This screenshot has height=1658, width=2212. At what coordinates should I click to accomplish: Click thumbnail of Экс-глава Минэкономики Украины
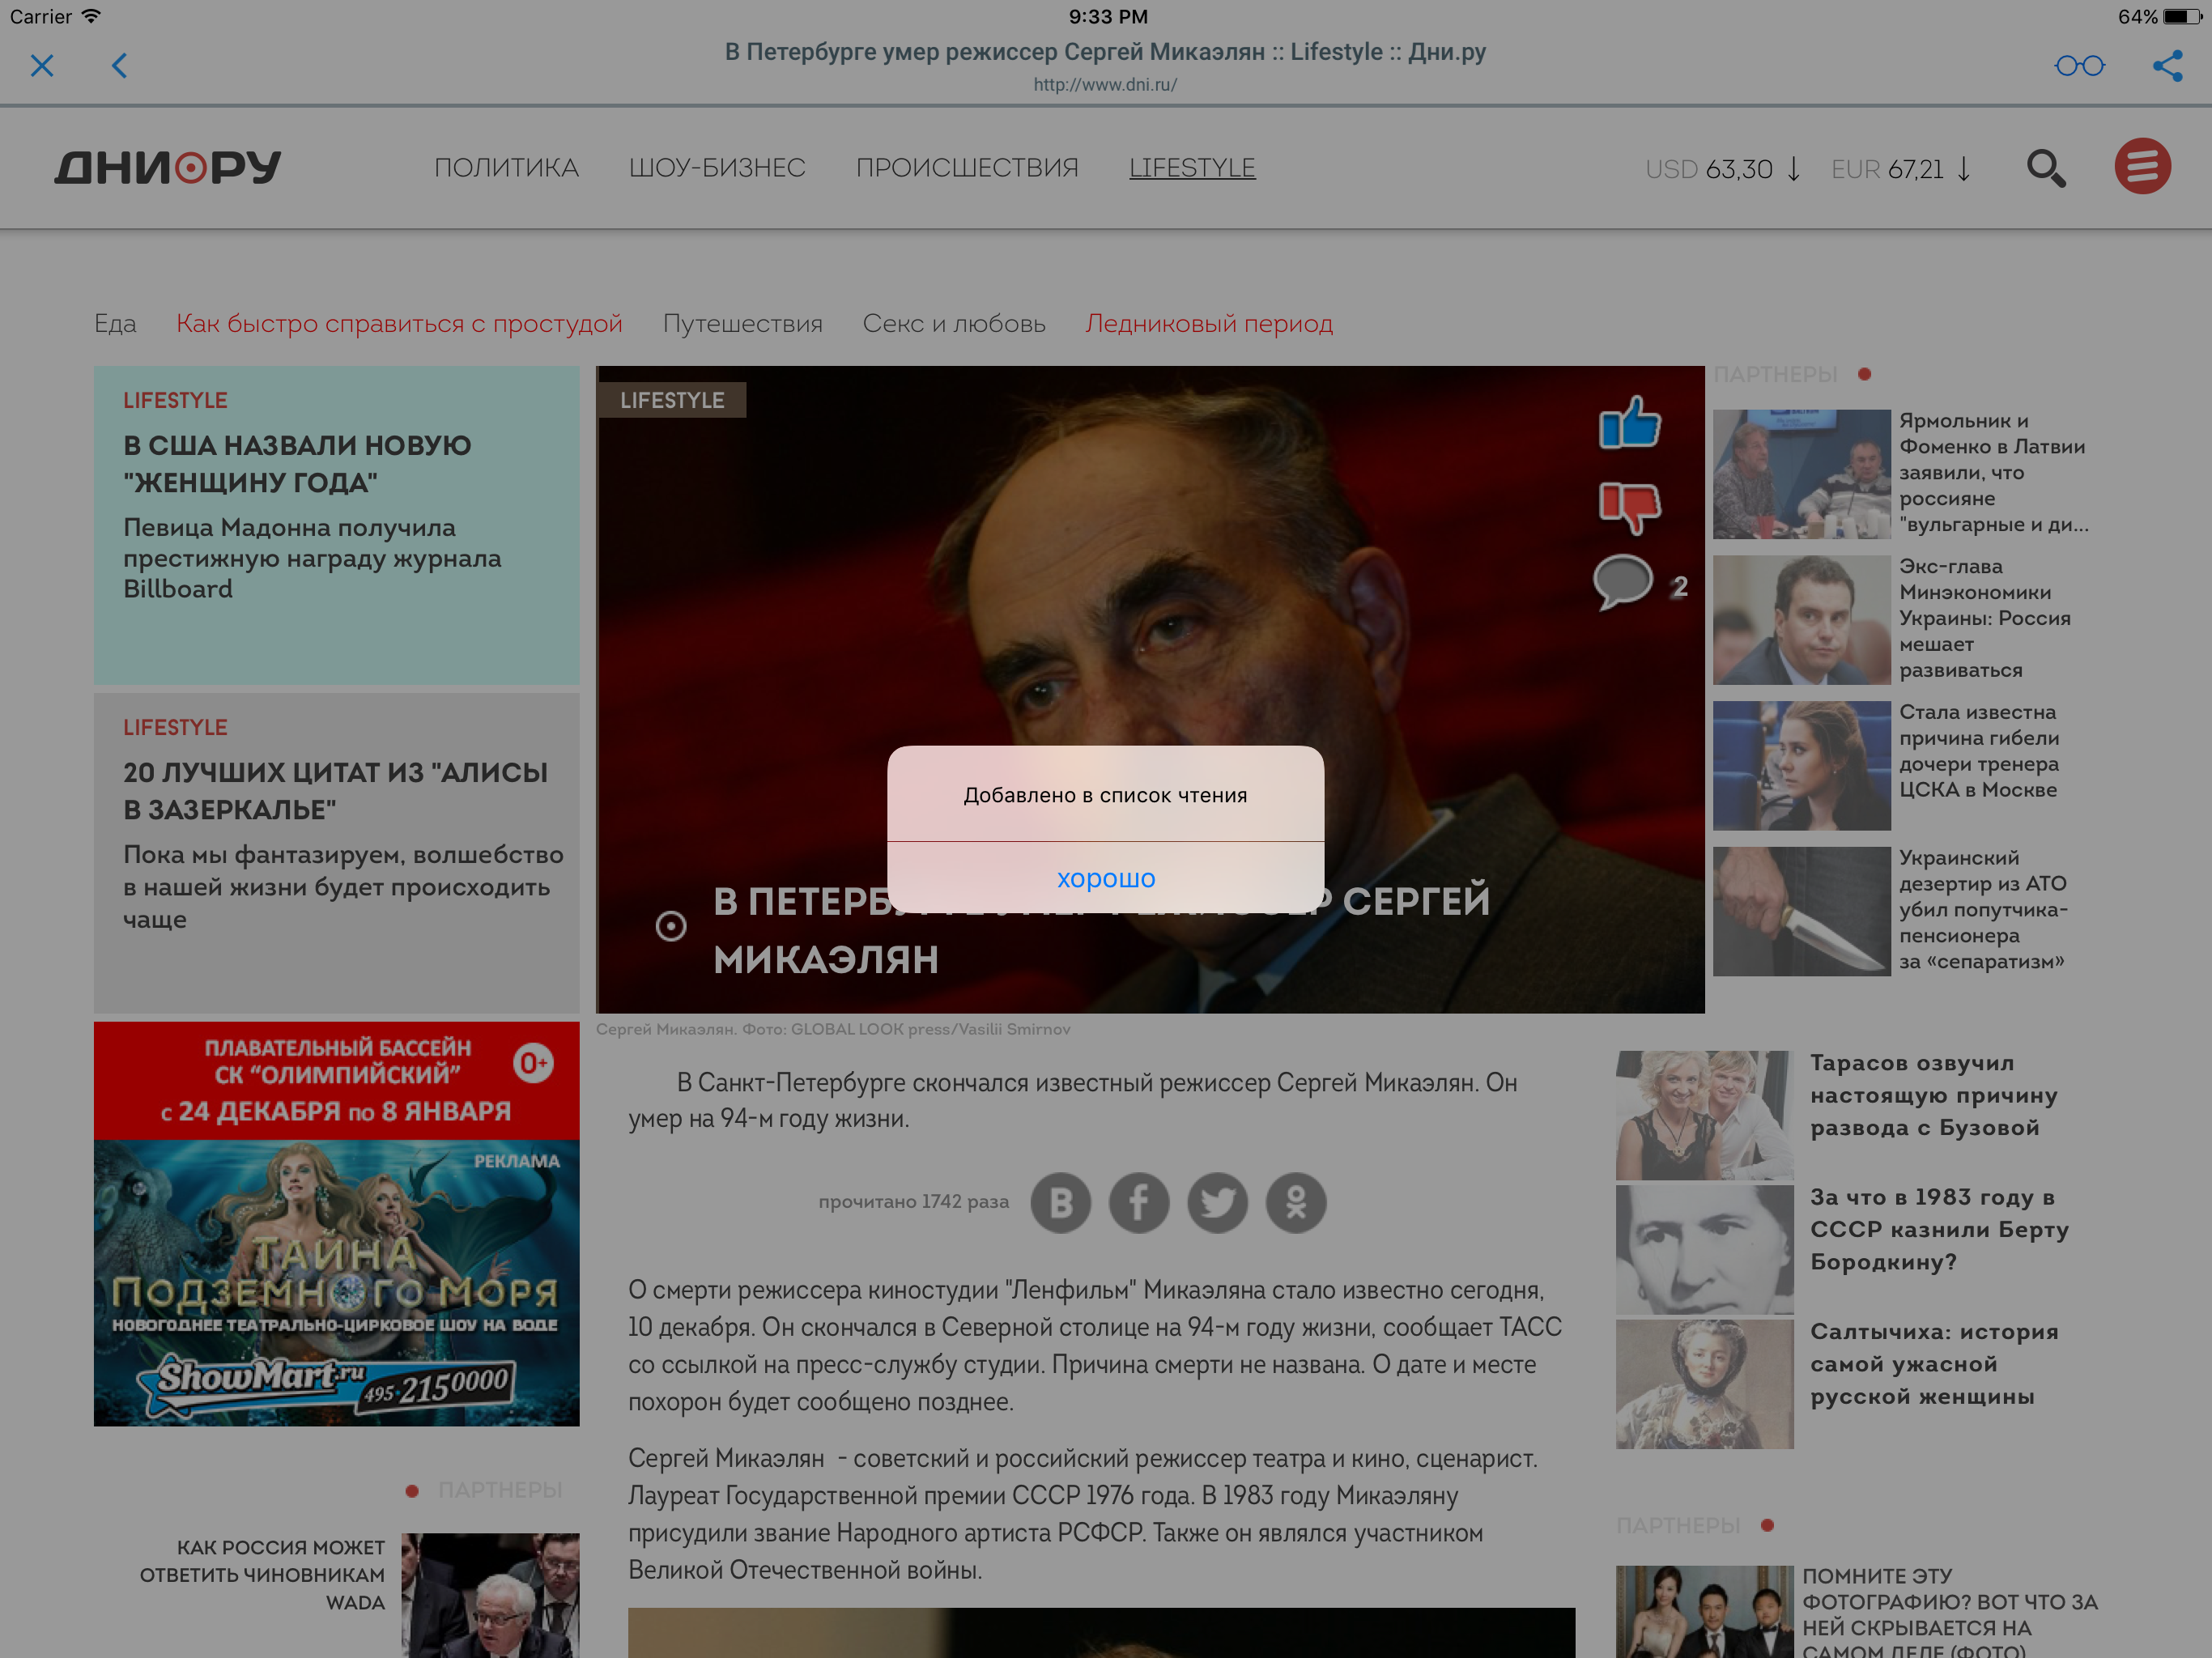(1801, 620)
